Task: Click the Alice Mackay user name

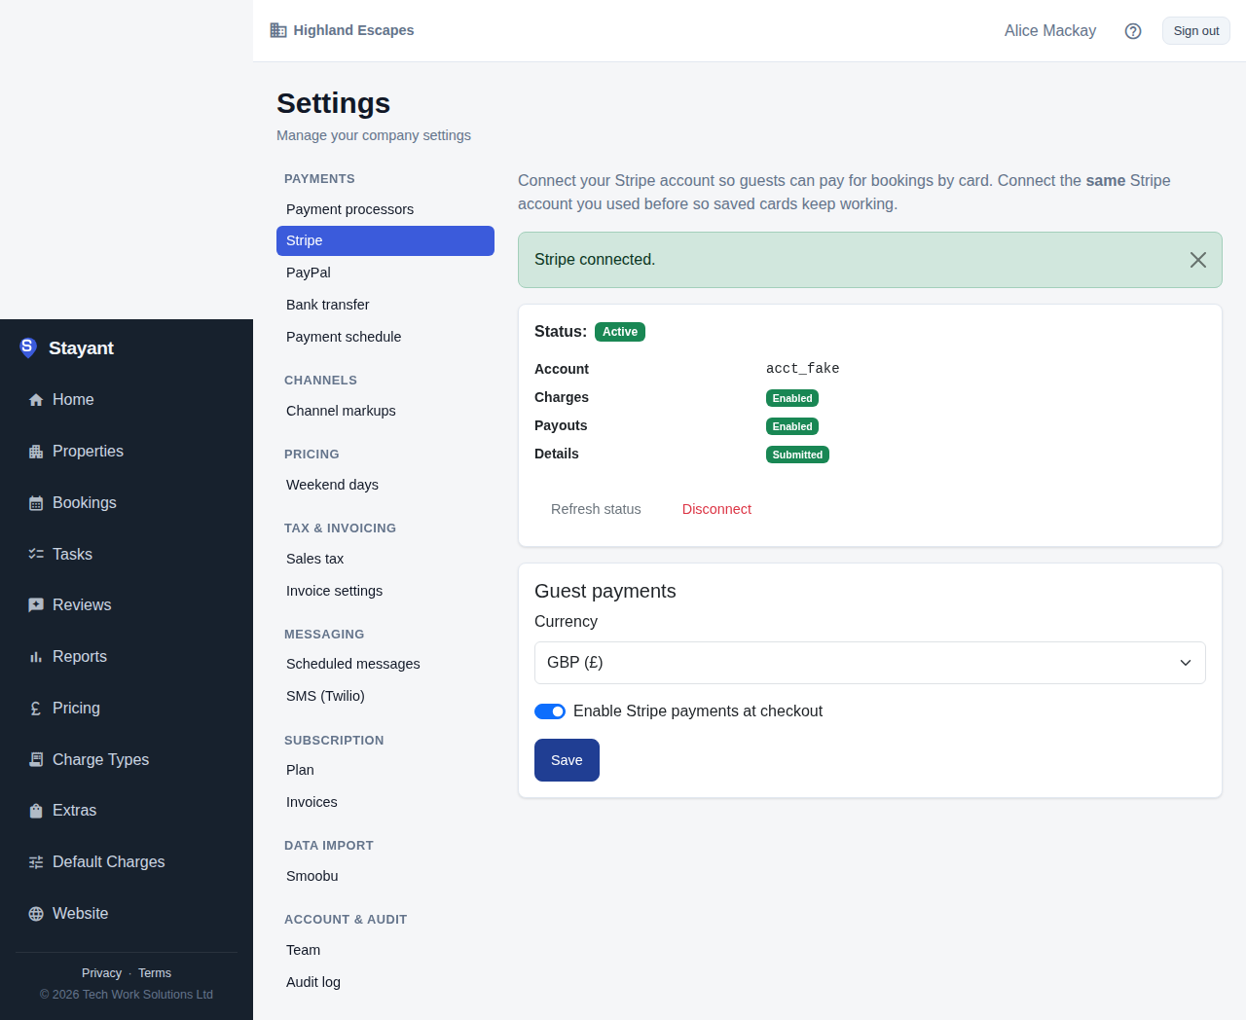Action: [1050, 31]
